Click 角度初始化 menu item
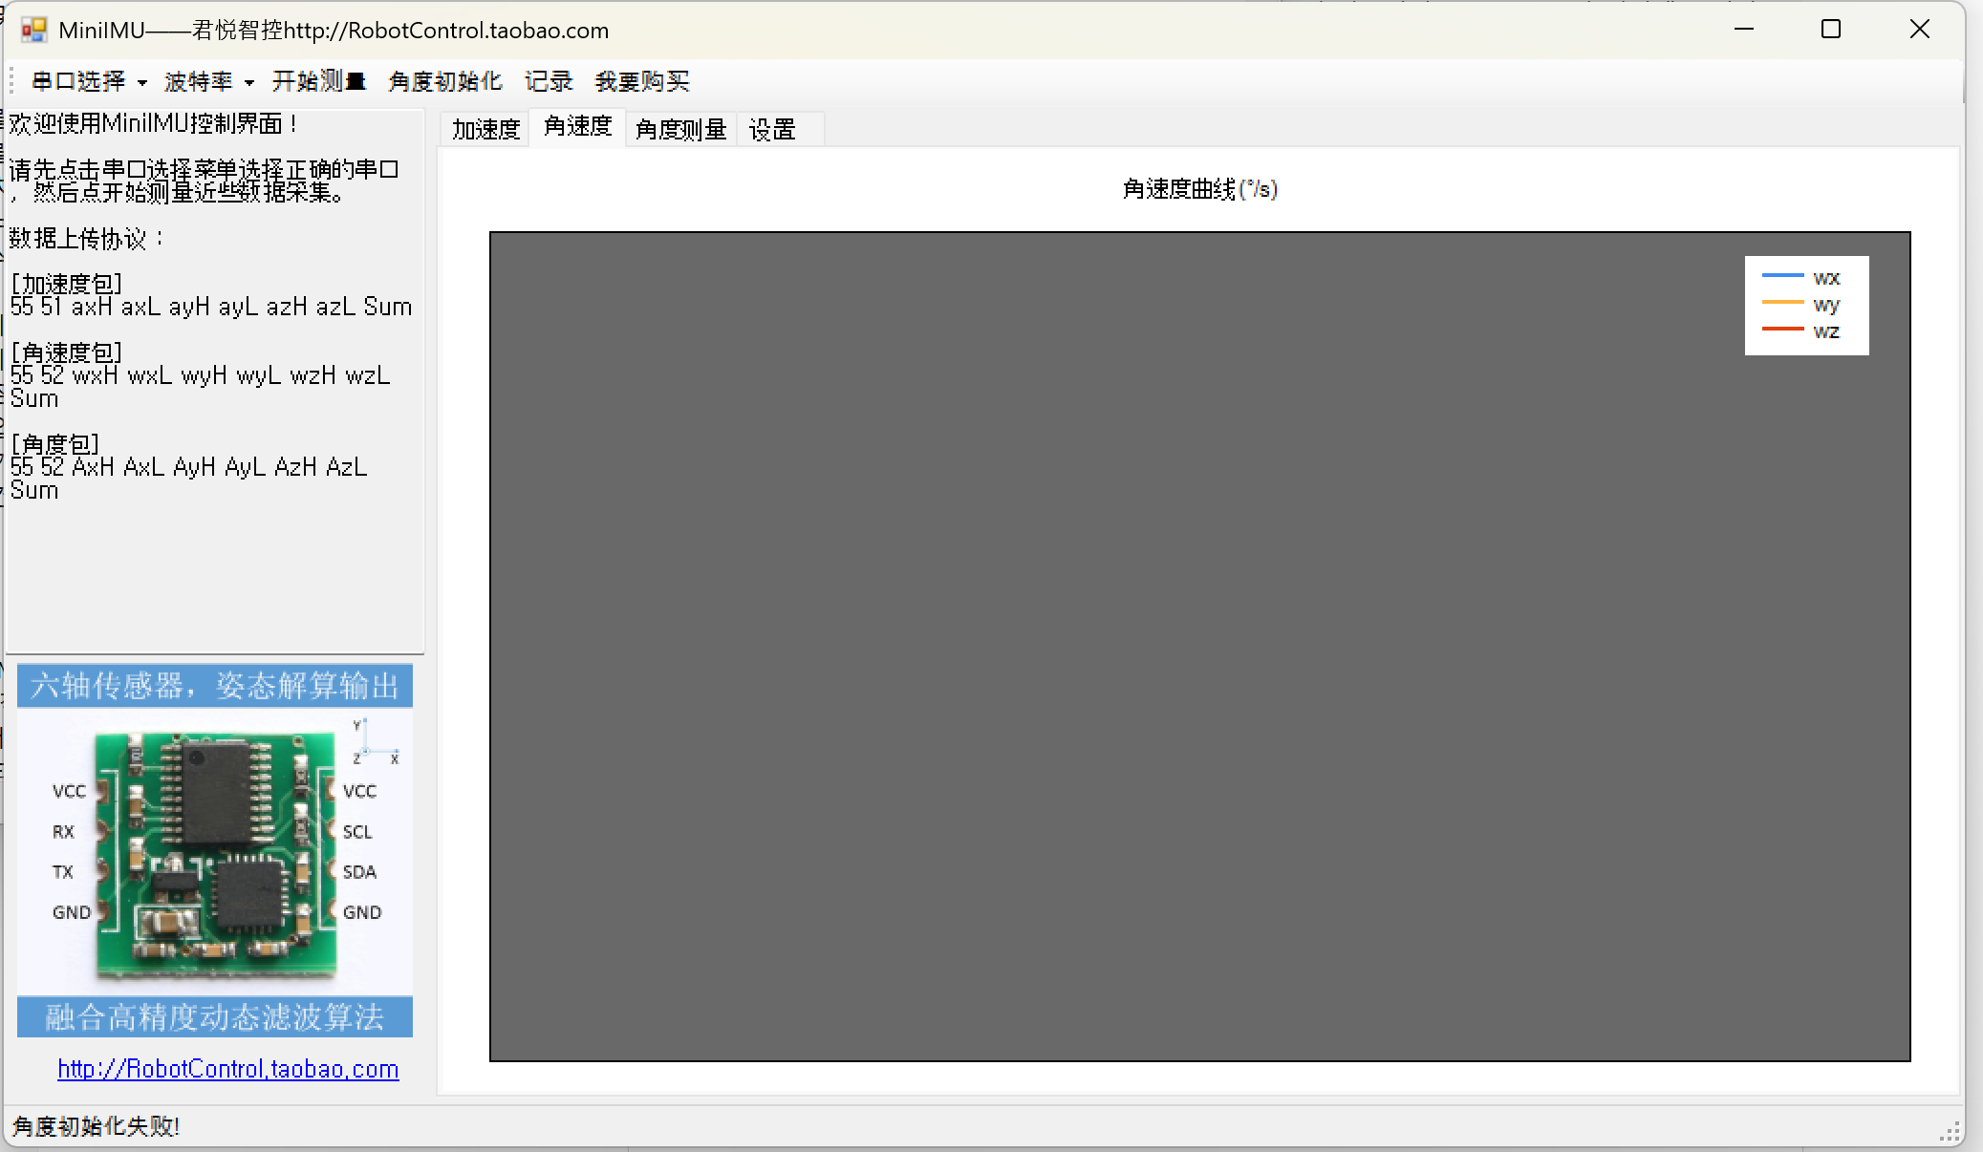Viewport: 1983px width, 1152px height. coord(445,81)
